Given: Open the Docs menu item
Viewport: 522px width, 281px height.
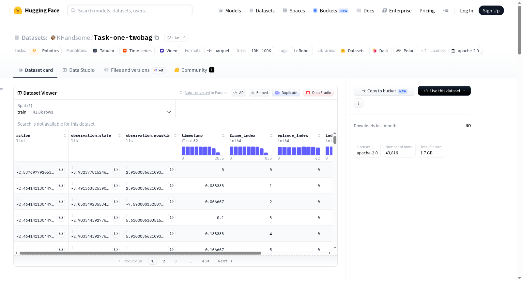Looking at the screenshot, I should 365,11.
